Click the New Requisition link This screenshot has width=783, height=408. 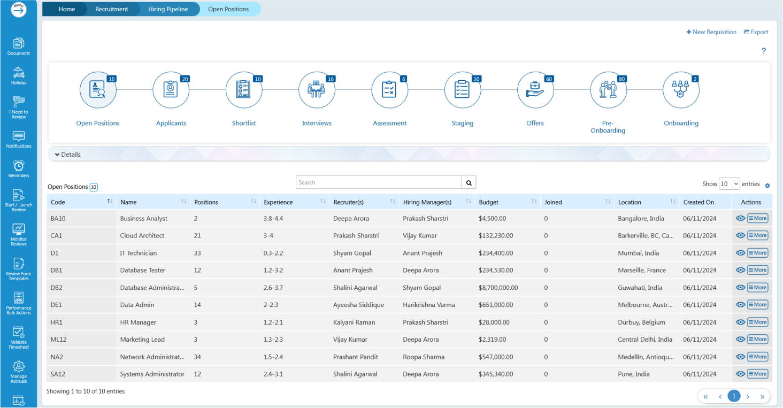coord(711,32)
